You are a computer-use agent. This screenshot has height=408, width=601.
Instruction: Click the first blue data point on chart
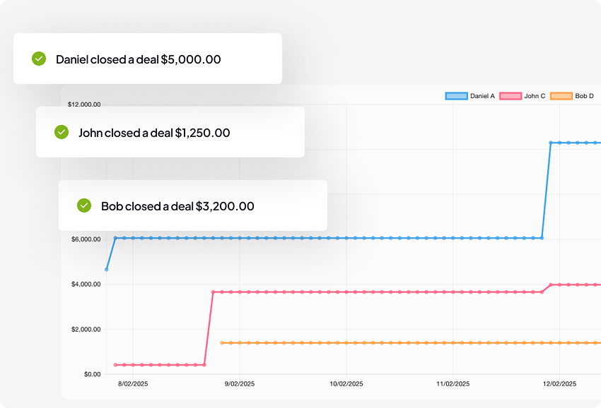(107, 269)
